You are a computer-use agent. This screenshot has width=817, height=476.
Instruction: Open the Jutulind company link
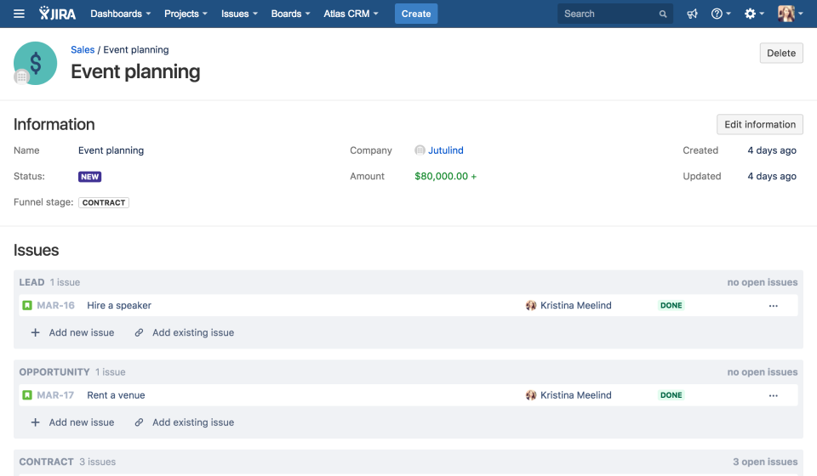(x=445, y=150)
